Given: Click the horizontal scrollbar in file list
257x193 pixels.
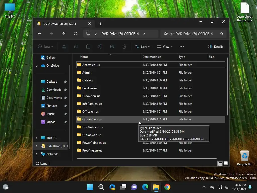Looking at the screenshot, I should (x=147, y=159).
